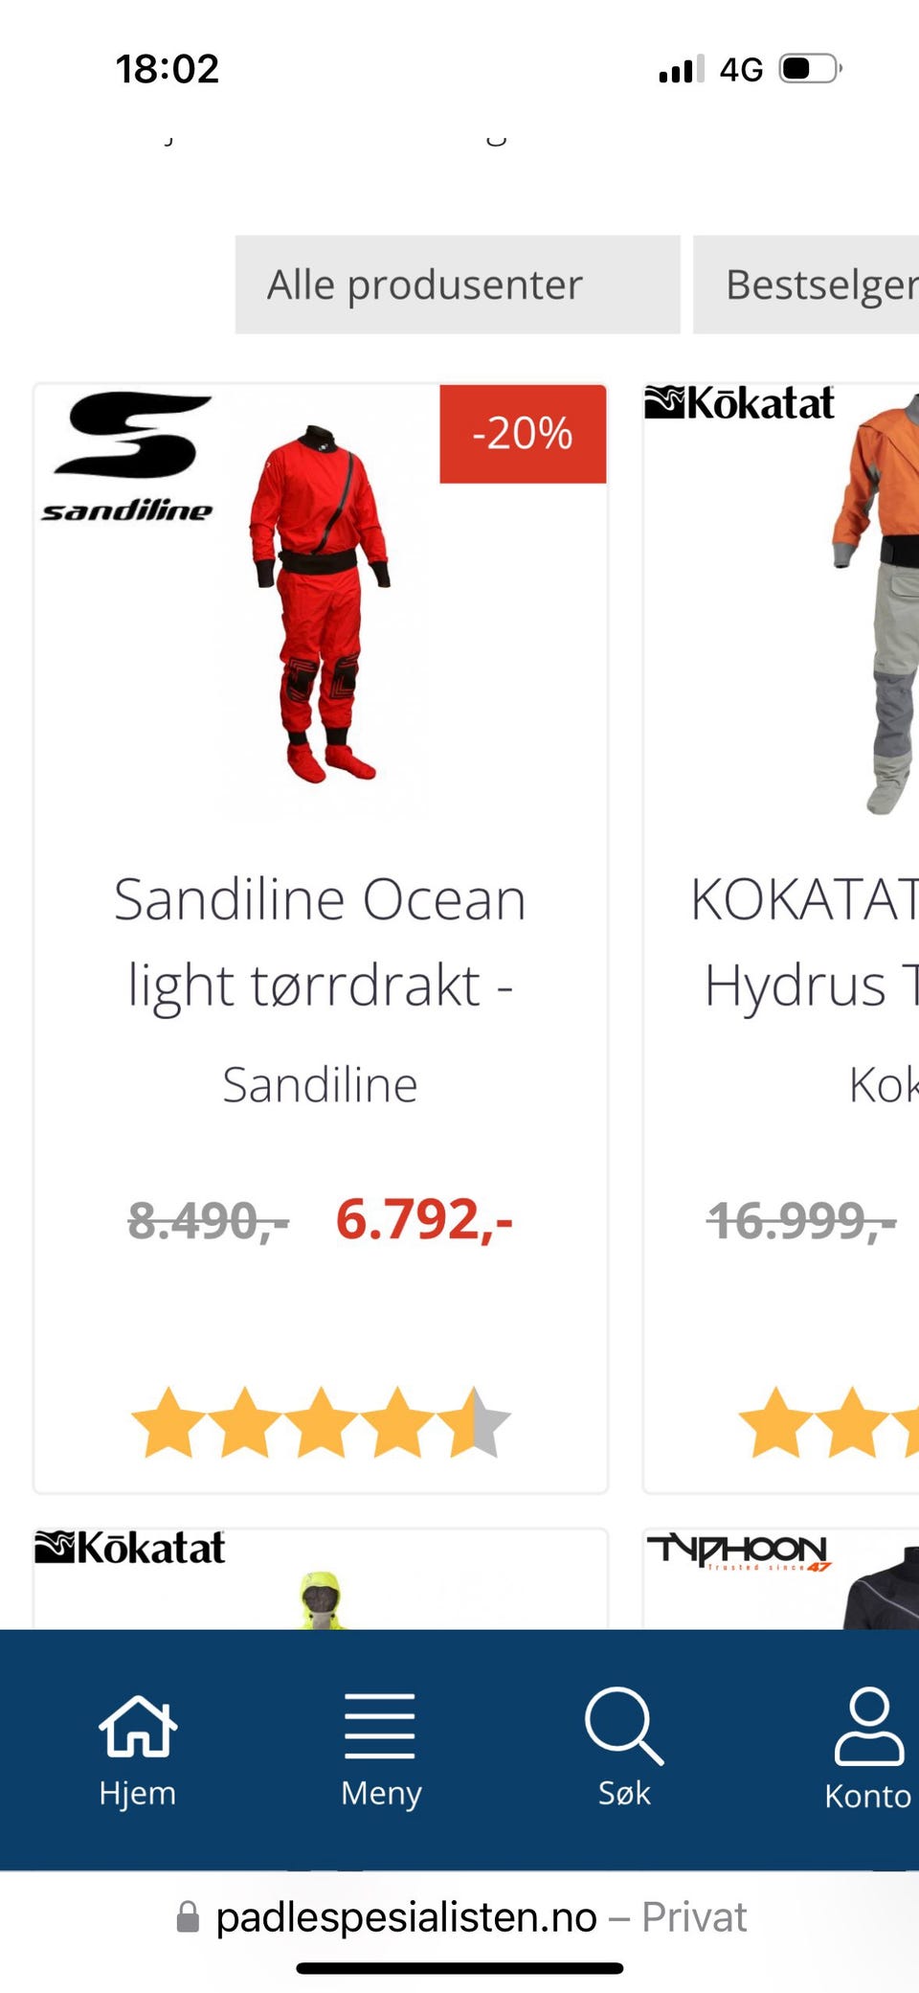The width and height of the screenshot is (919, 1993).
Task: Tap the Kokatat logo above Hydrus suit
Action: coord(739,403)
